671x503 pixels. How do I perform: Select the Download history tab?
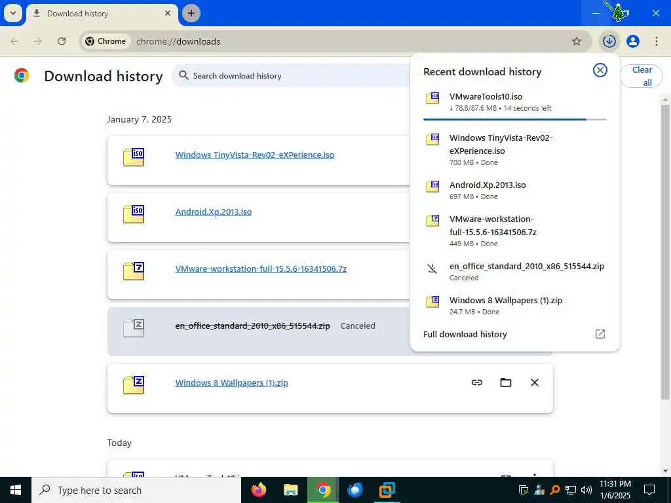tap(102, 14)
